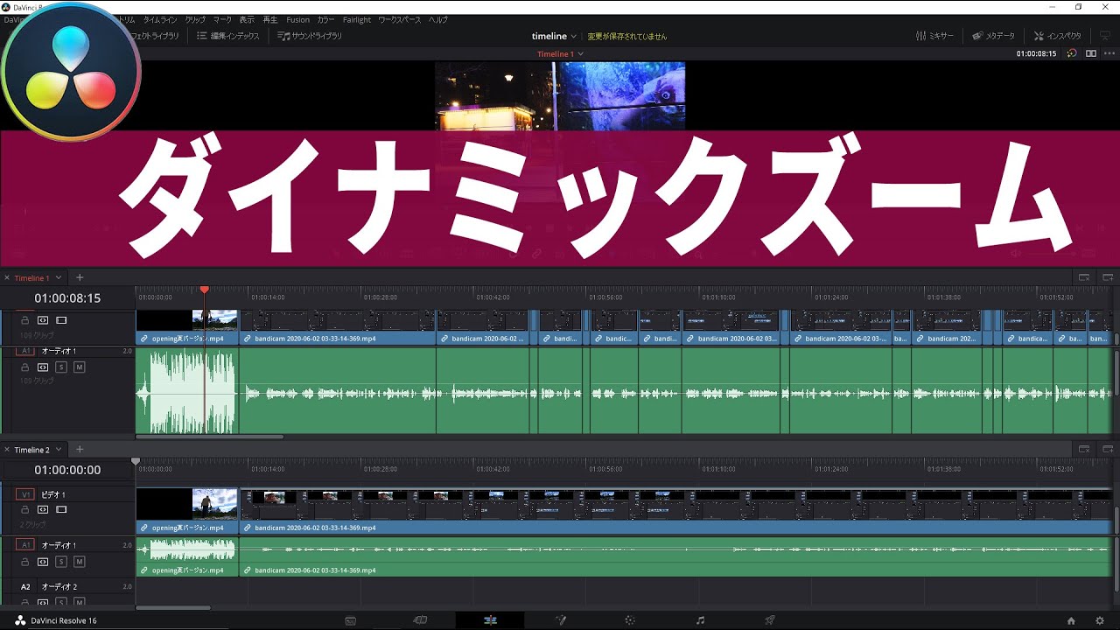Close the Timeline 1 tab
The height and width of the screenshot is (630, 1120).
pyautogui.click(x=7, y=278)
